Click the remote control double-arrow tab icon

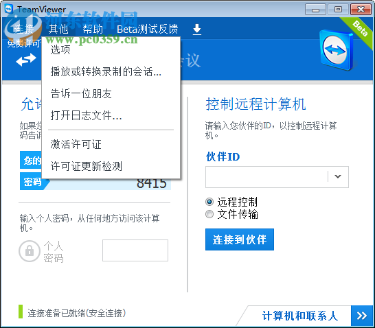click(x=26, y=60)
